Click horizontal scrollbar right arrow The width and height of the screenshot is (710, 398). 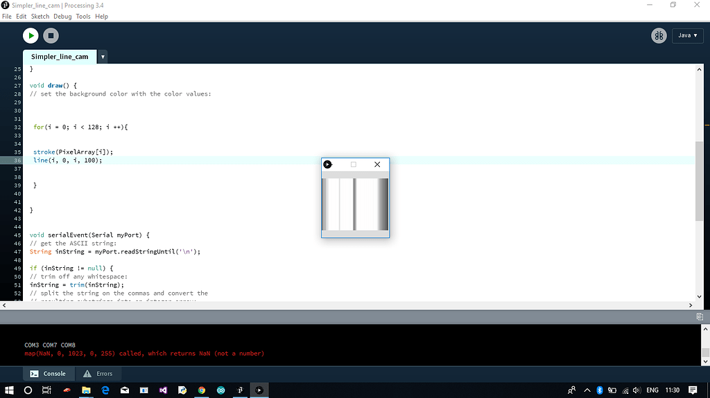click(691, 305)
